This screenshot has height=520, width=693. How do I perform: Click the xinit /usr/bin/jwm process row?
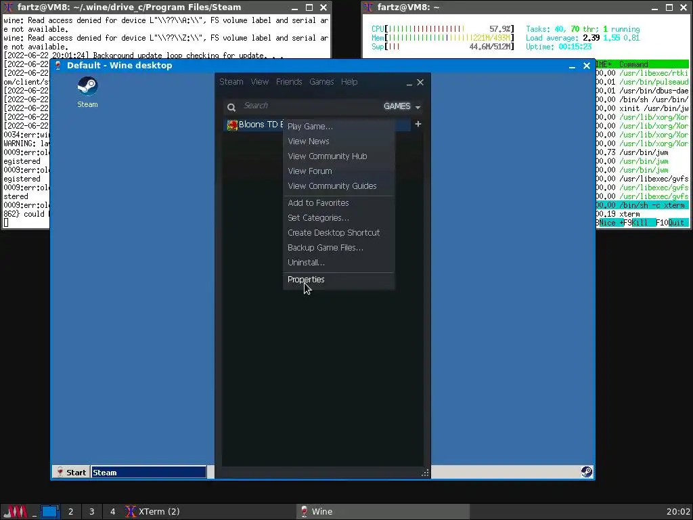coord(642,108)
